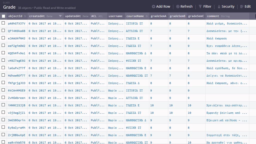Select courseName ΜΑΘΗΜΑΤΙΚΑ Δ in KQEhMfv9ol row
Viewport: 256px width, 144px height.
pos(137,53)
